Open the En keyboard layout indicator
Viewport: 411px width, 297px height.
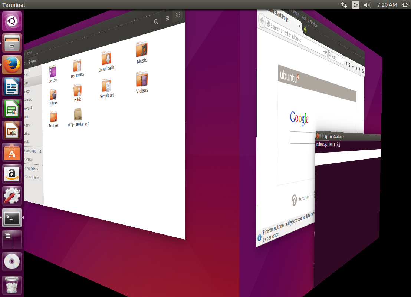(355, 5)
